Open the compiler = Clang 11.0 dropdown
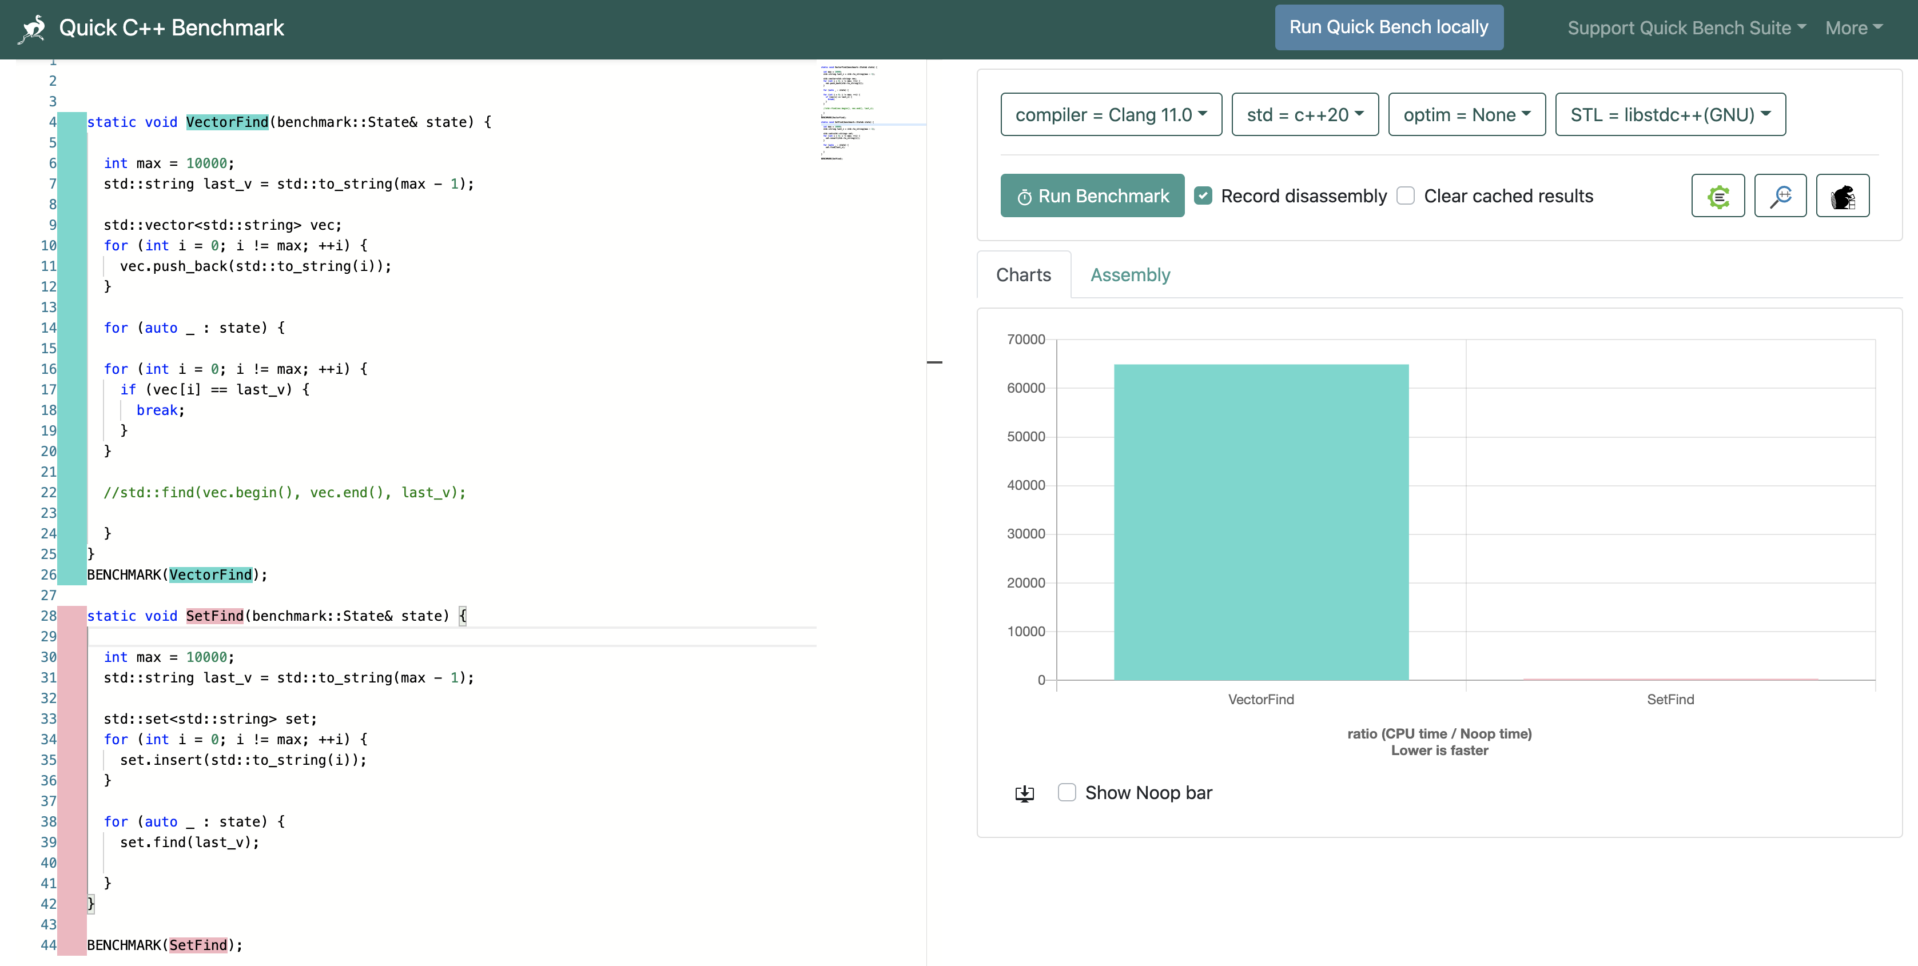Image resolution: width=1918 pixels, height=966 pixels. point(1111,115)
